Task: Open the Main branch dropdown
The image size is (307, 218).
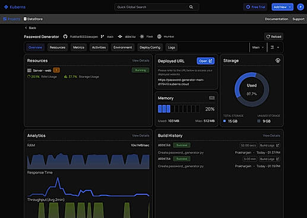Action: (258, 47)
